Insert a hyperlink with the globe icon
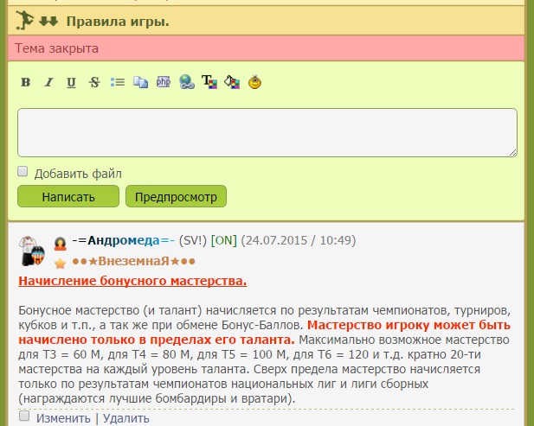534x426 pixels. pos(186,83)
